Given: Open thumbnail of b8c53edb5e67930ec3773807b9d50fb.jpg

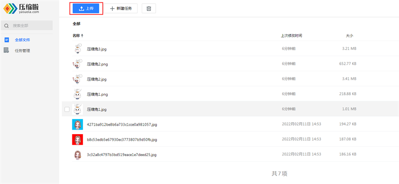Looking at the screenshot, I should (x=77, y=140).
